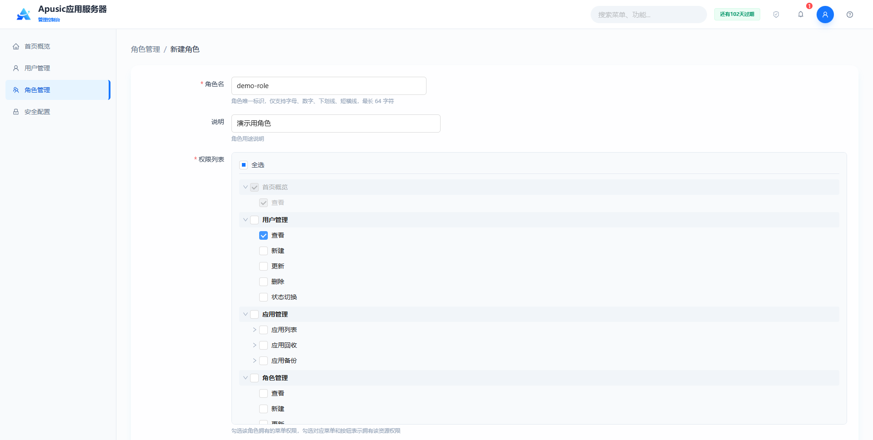
Task: Open the shield security icon in header
Action: click(776, 15)
